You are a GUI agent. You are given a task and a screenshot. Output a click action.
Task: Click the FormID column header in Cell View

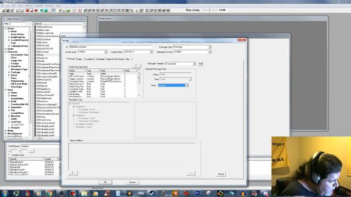click(50, 159)
